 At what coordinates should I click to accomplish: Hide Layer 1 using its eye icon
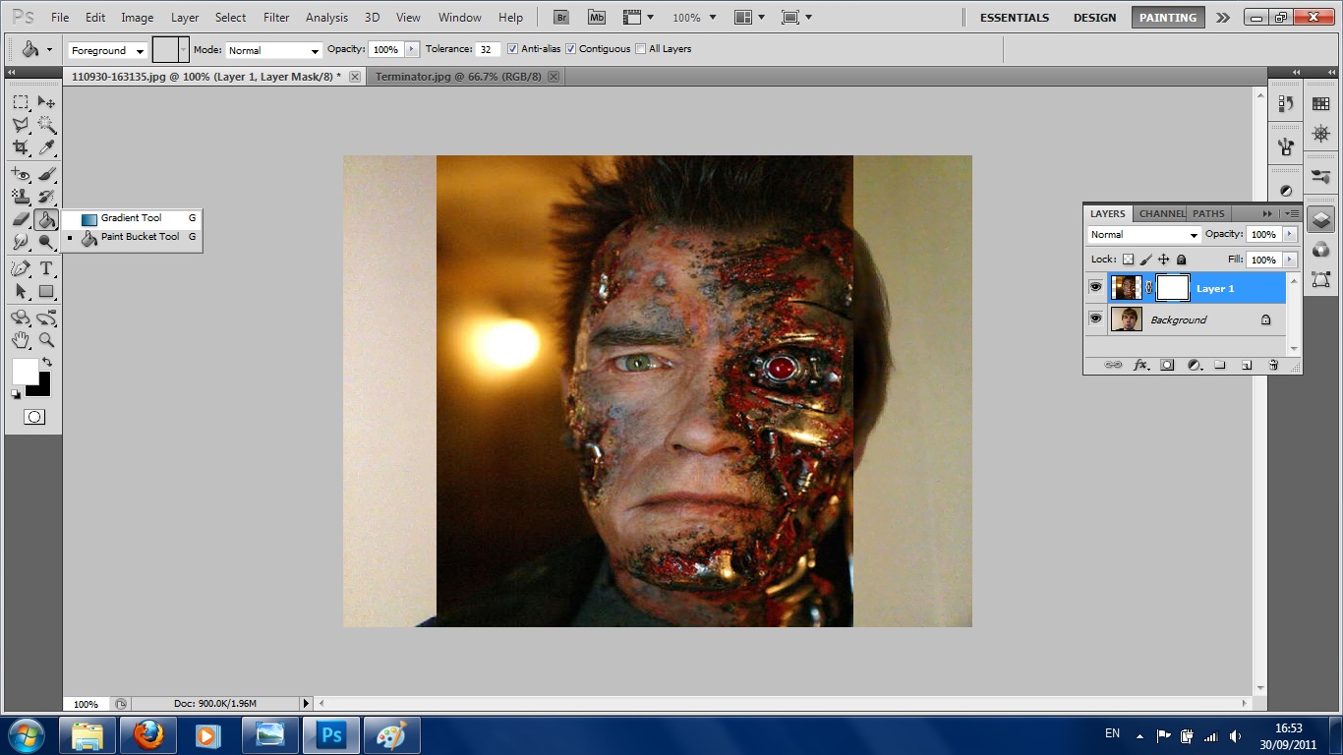pos(1095,287)
